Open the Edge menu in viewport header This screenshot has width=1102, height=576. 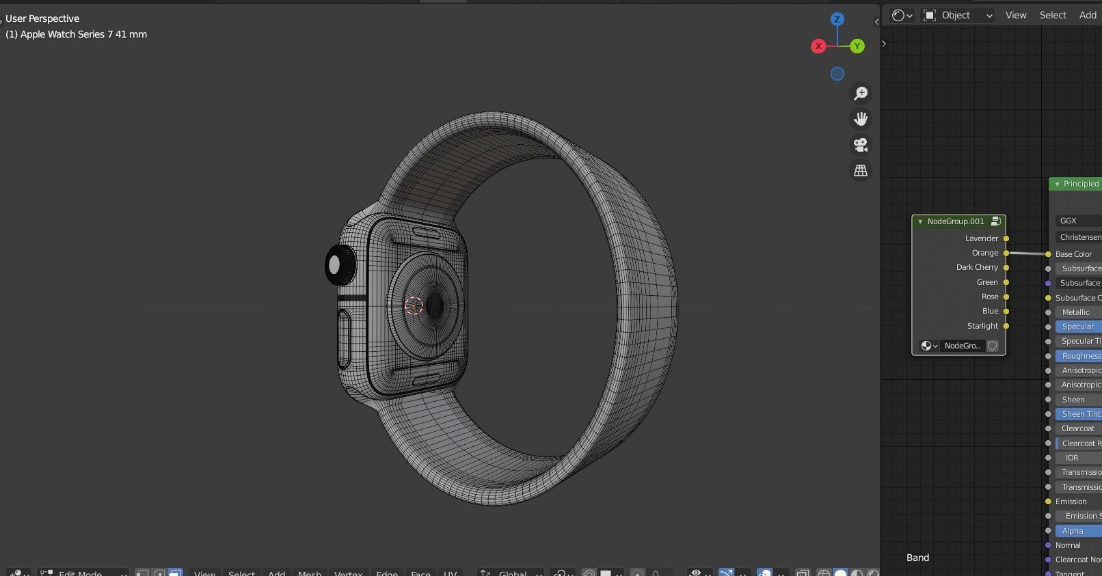click(x=386, y=573)
